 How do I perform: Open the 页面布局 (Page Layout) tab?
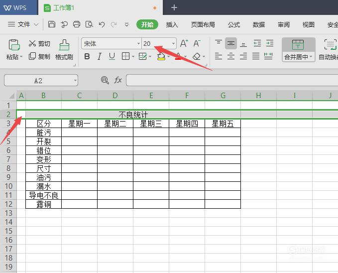point(203,24)
